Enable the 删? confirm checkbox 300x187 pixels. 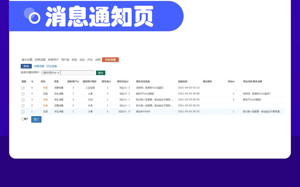[x=23, y=119]
